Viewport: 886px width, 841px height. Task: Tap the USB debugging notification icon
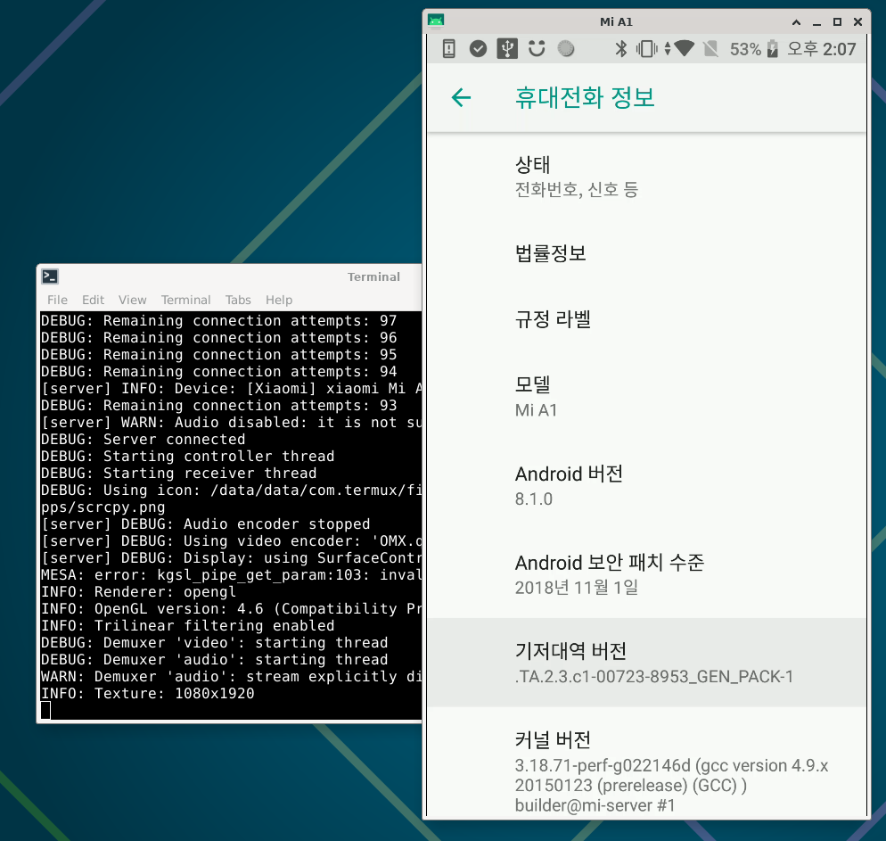(507, 49)
